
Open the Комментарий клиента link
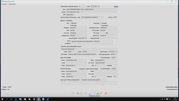pyautogui.click(x=171, y=87)
